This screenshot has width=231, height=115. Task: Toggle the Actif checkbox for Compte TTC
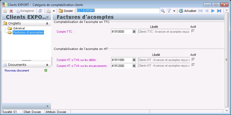point(193,31)
